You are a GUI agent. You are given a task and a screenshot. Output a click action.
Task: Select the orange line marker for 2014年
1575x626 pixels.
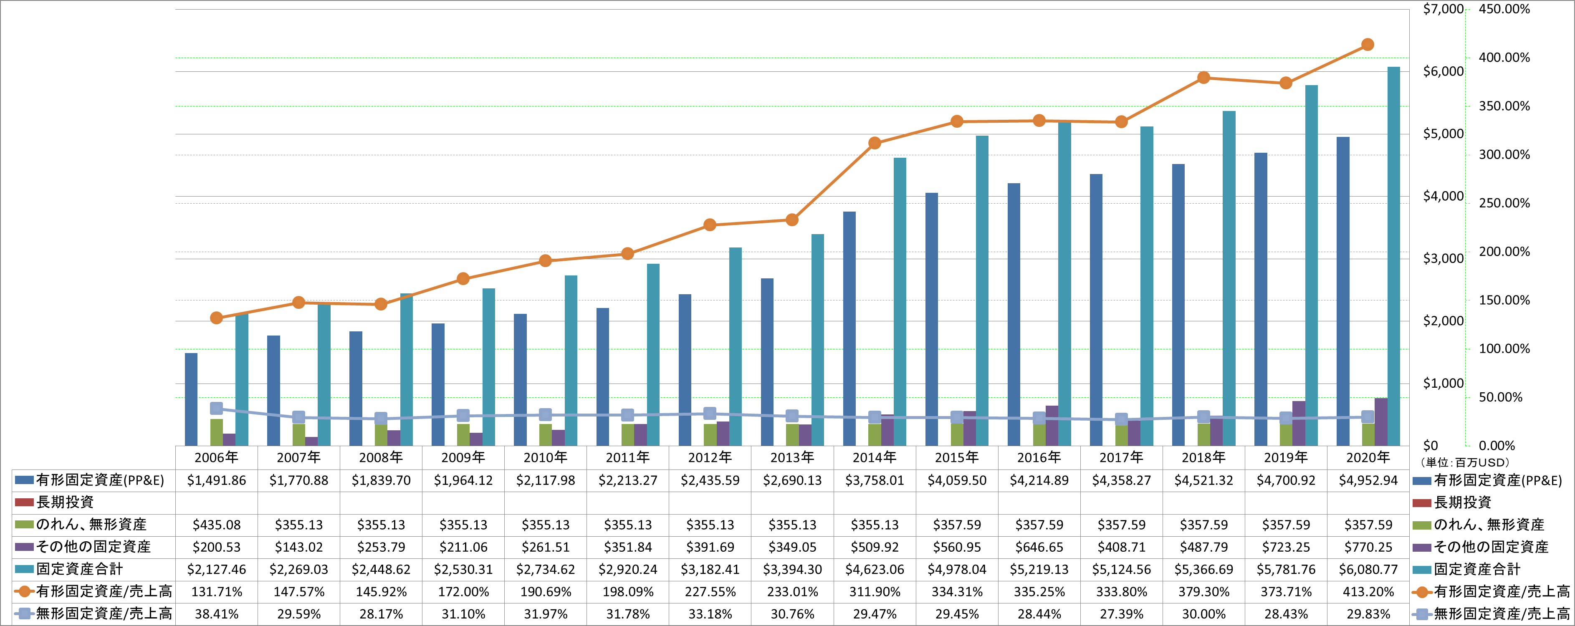[875, 143]
